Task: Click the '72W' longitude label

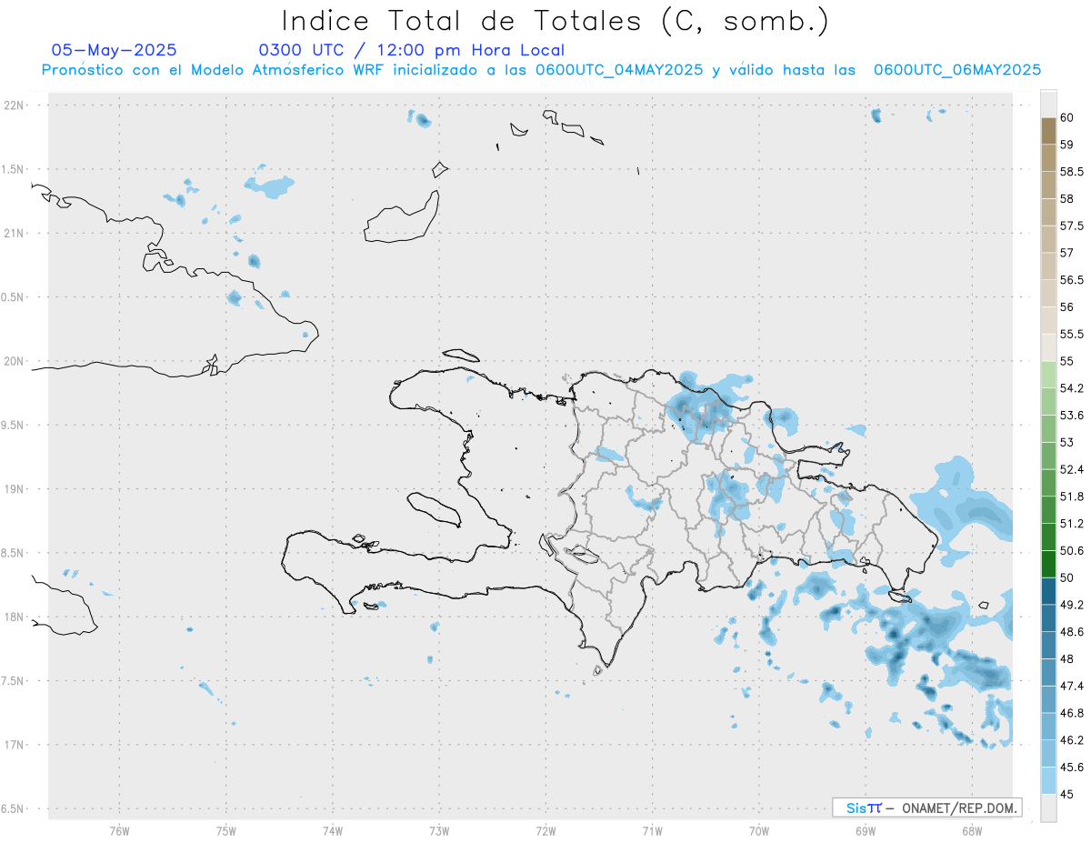Action: [545, 831]
